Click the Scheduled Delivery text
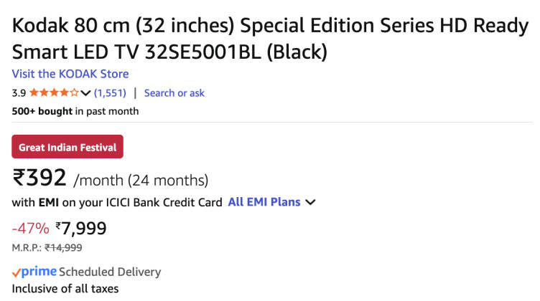 [x=110, y=272]
